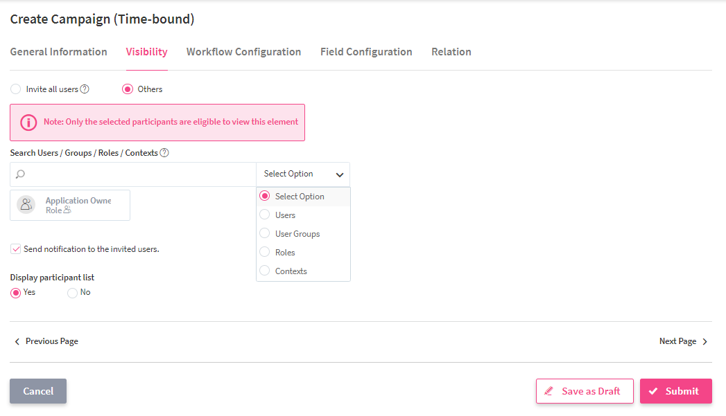This screenshot has width=726, height=416.
Task: Open the Field Configuration tab
Action: (x=366, y=52)
